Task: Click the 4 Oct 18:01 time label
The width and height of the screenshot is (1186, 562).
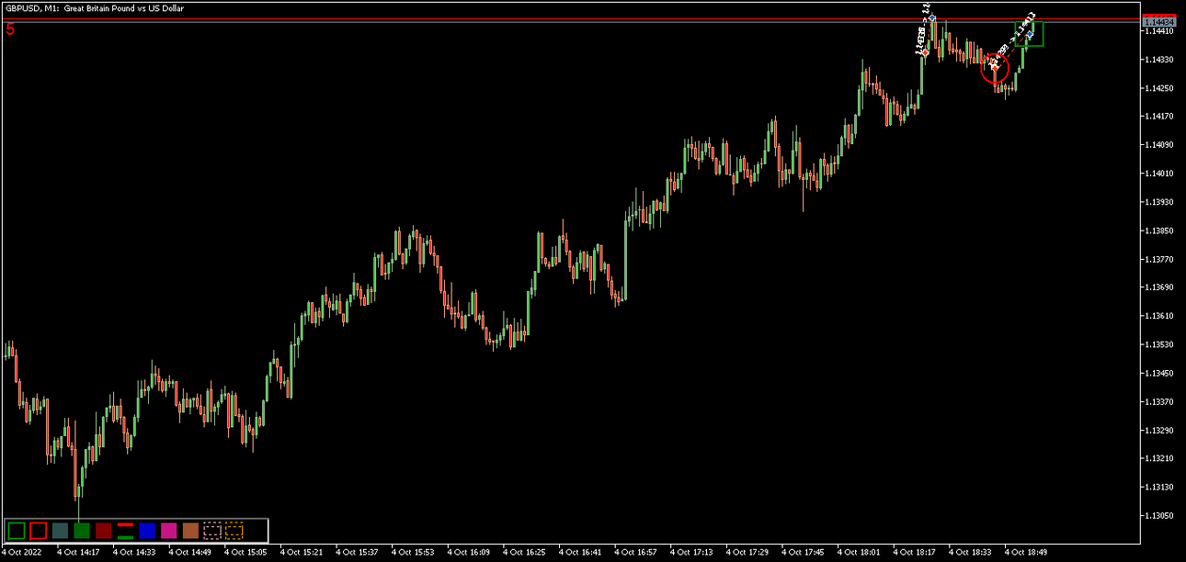Action: tap(858, 553)
